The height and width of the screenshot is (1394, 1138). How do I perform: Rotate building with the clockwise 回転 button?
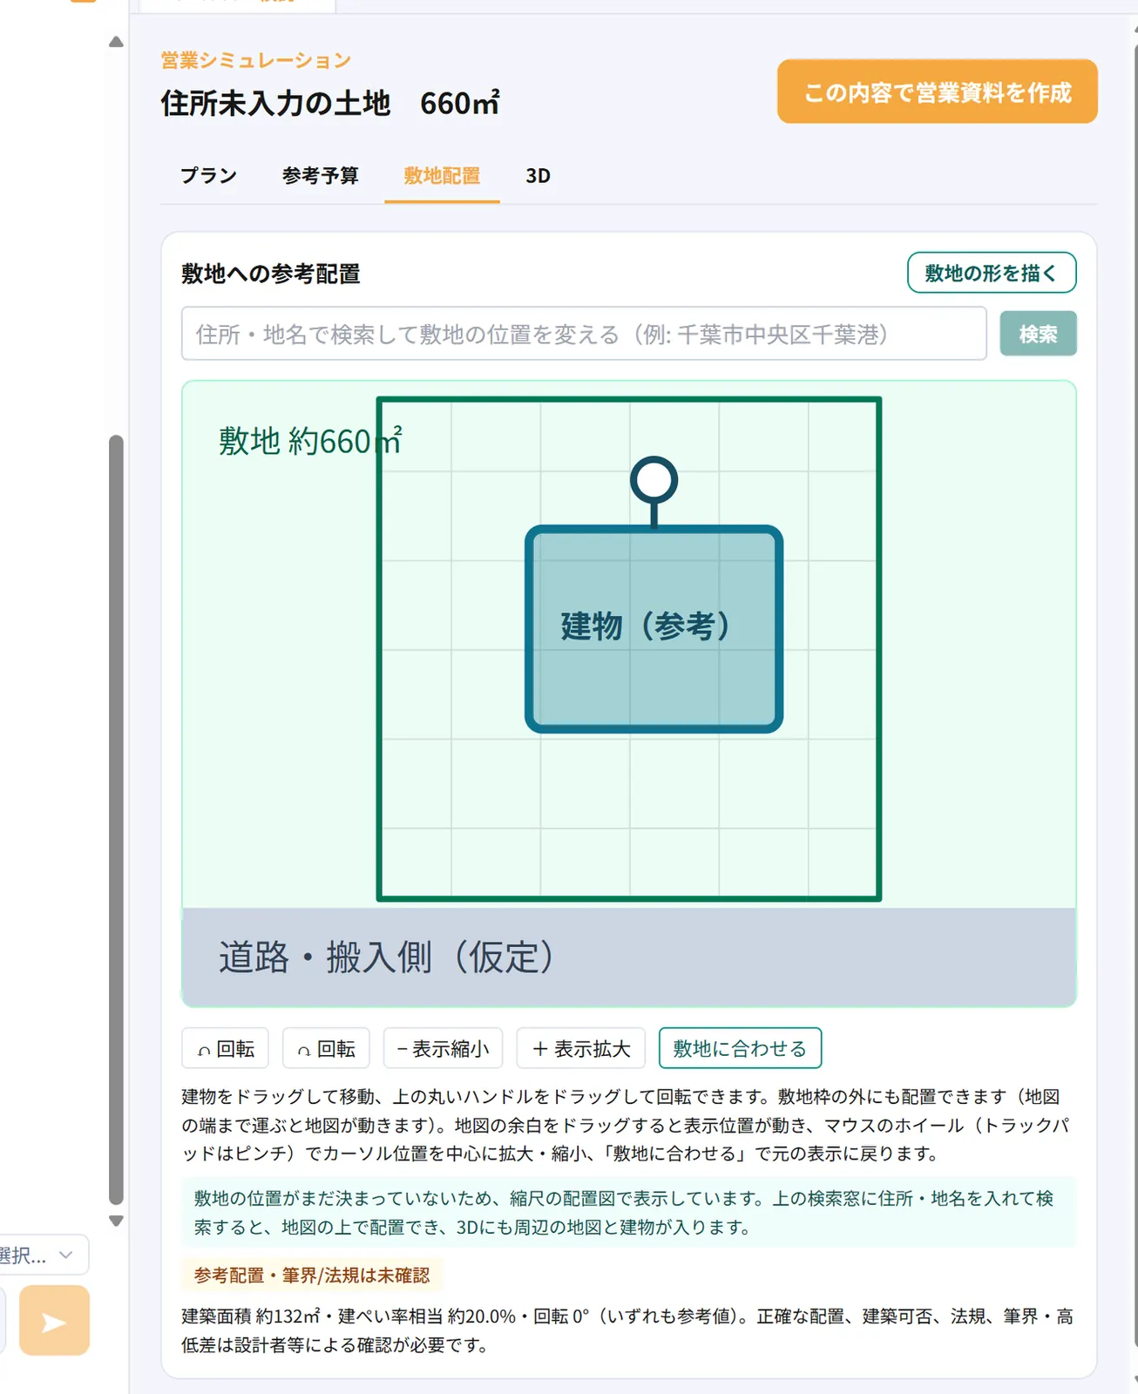click(326, 1048)
